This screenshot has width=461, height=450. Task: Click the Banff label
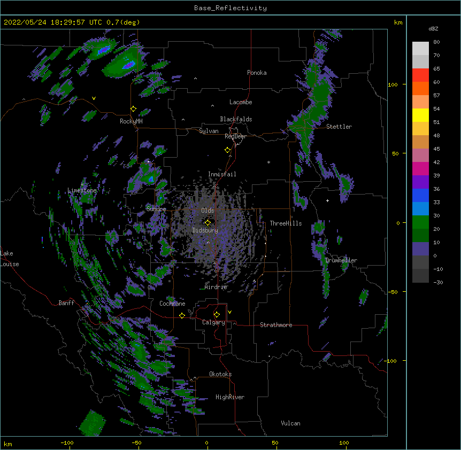66,303
